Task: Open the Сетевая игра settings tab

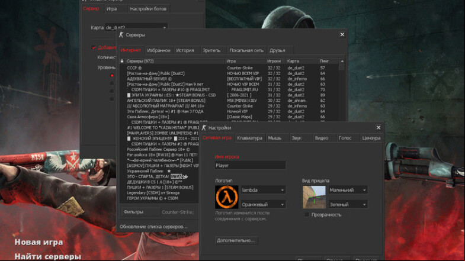Action: click(x=217, y=138)
